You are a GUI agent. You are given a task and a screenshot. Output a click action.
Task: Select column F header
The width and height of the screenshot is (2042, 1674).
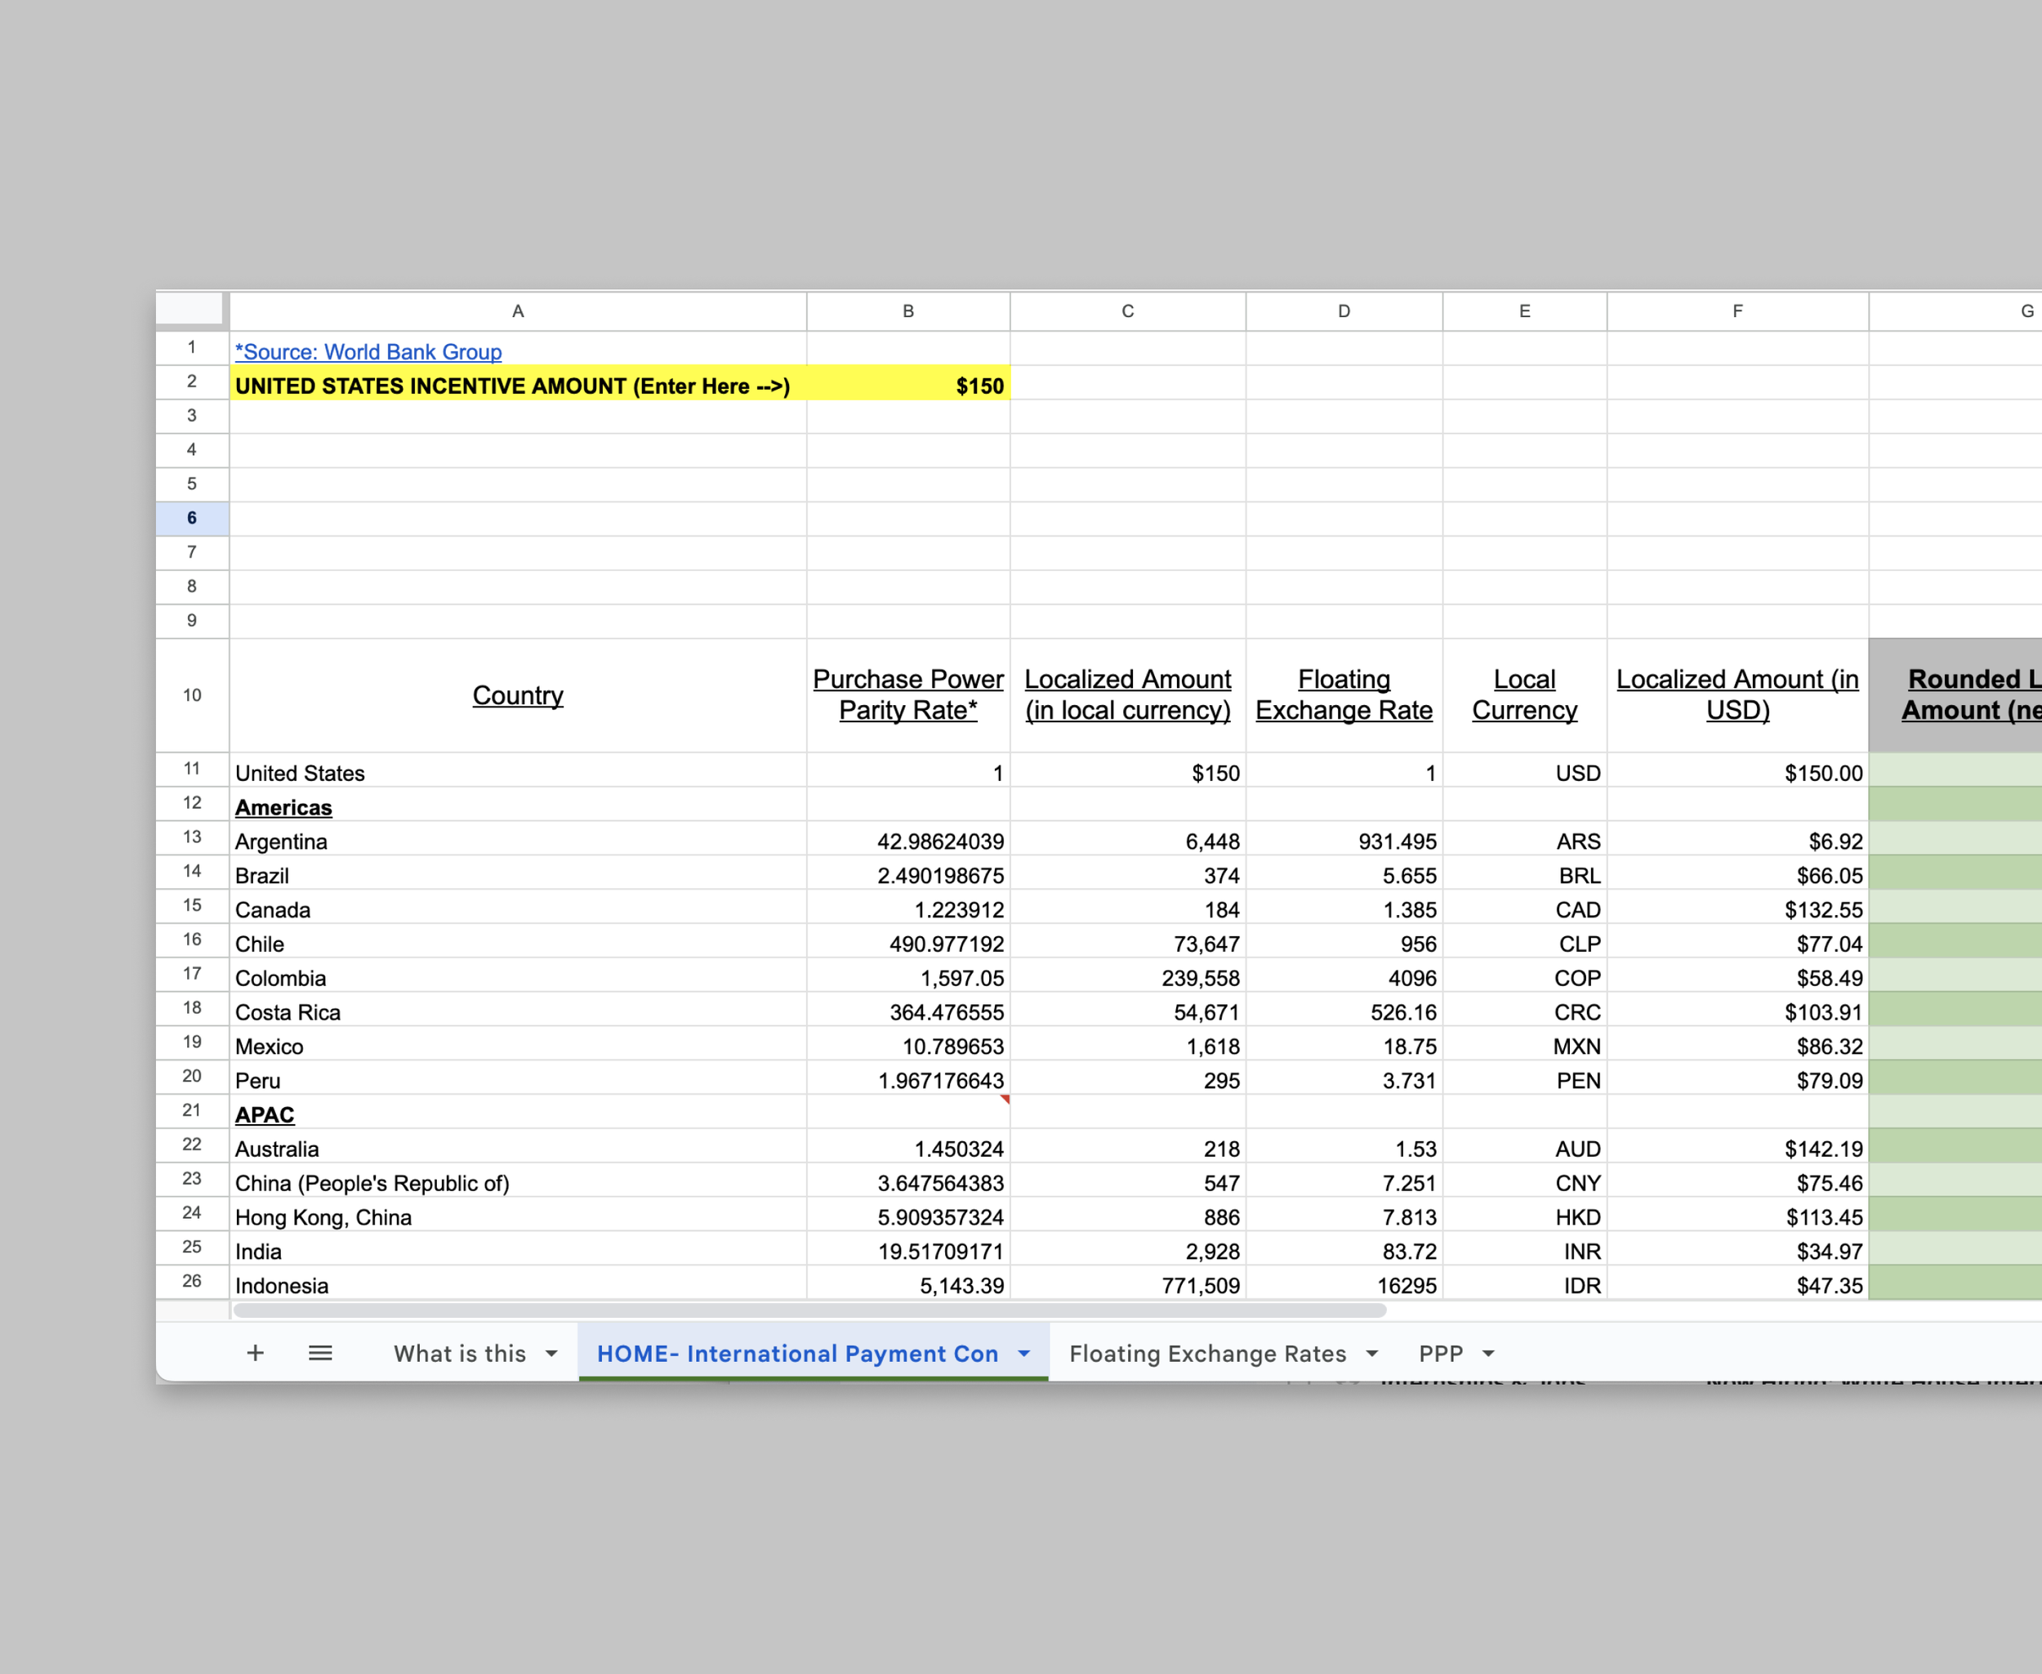[x=1737, y=311]
